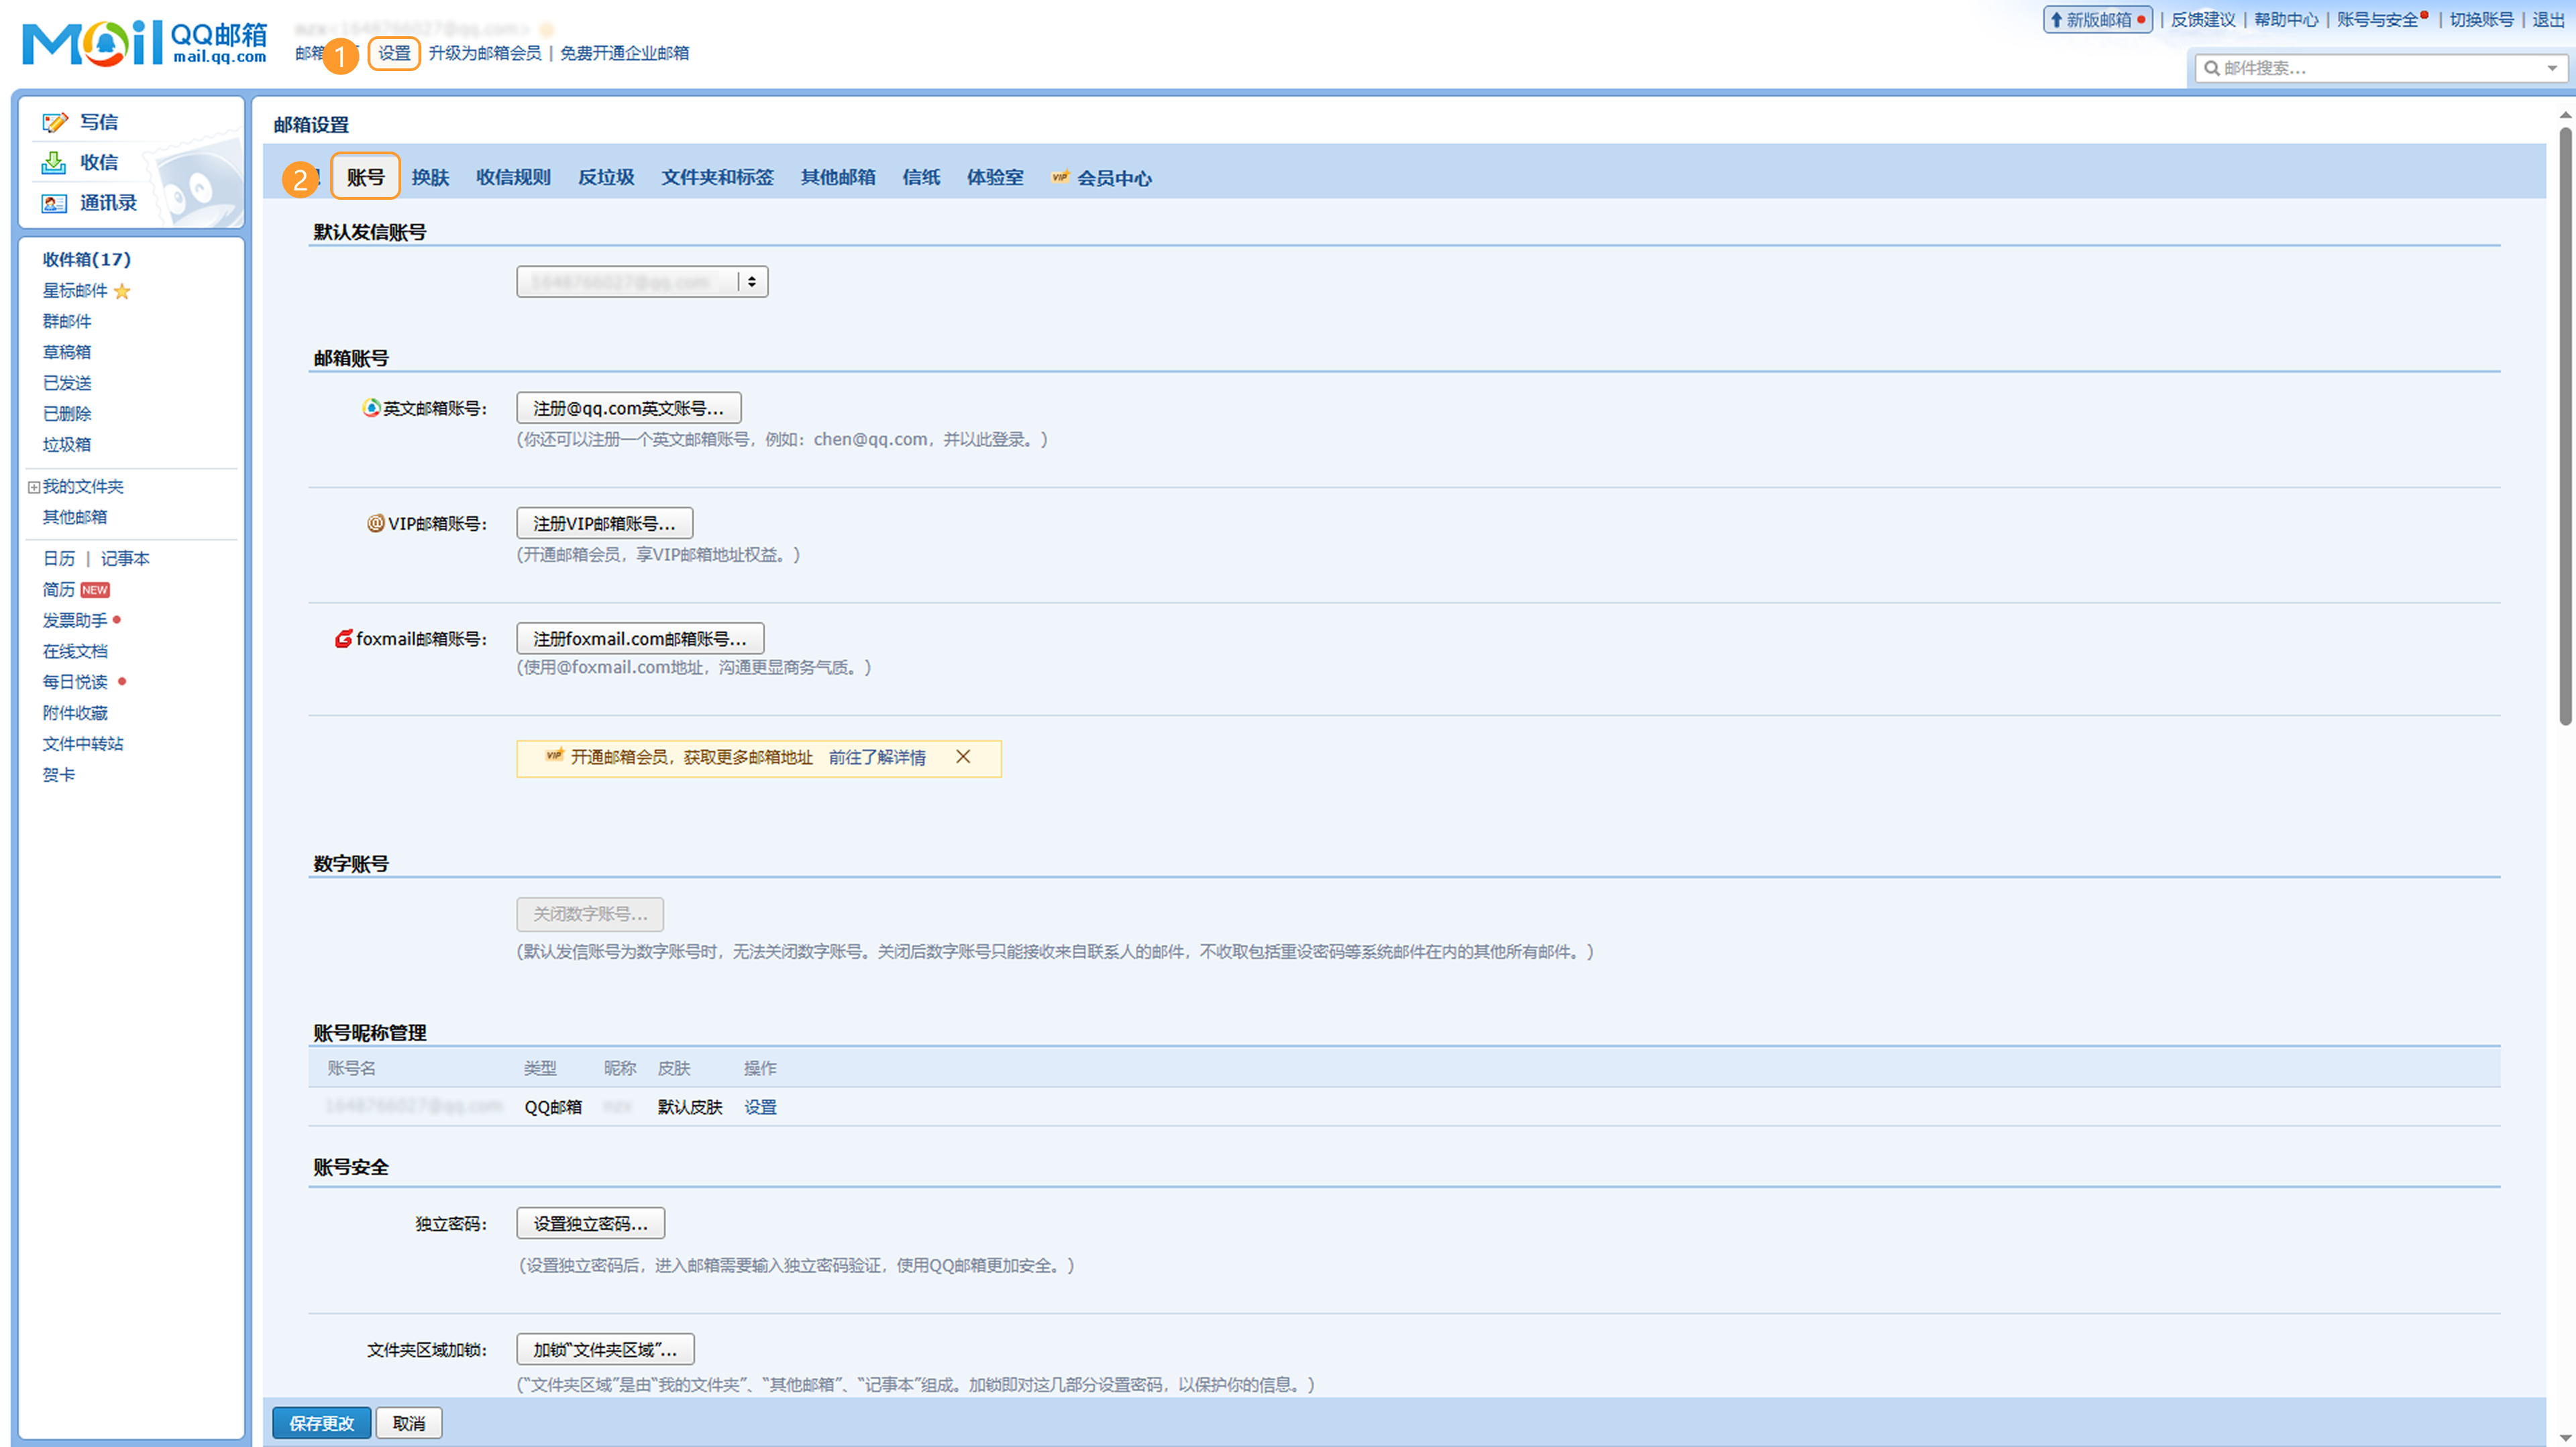This screenshot has height=1447, width=2576.
Task: Expand the 我的文件夹 tree
Action: [x=34, y=487]
